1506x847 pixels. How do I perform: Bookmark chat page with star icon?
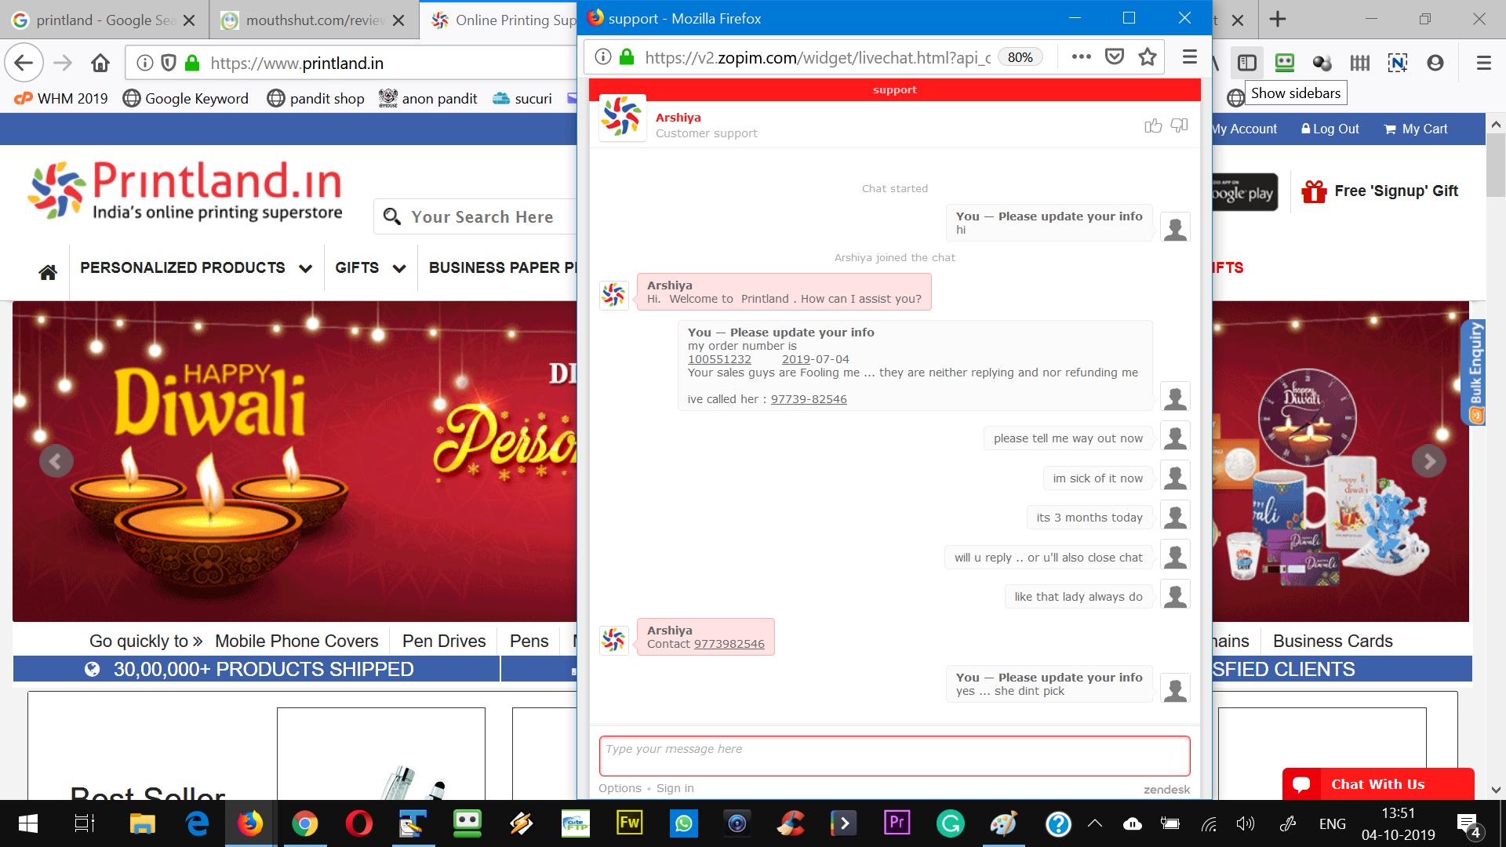(1148, 57)
